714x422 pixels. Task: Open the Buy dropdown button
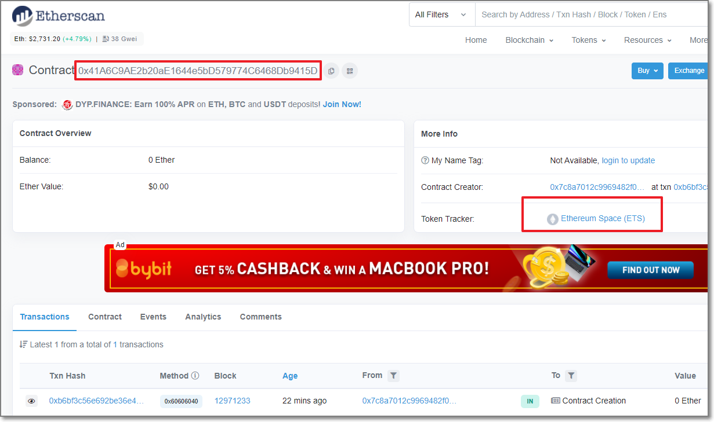pyautogui.click(x=647, y=71)
